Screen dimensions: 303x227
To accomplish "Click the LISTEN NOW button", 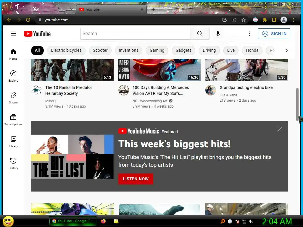I will [x=136, y=179].
